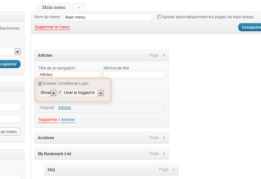
Task: Check 'Ajouter automatiquement les pages' checkbox
Action: click(159, 17)
